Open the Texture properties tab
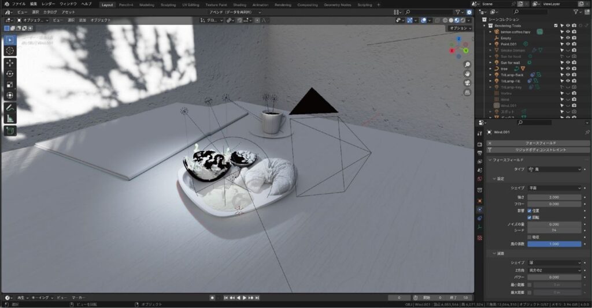This screenshot has height=308, width=592. pos(479,238)
